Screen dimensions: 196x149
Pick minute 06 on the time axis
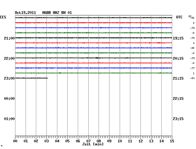(x=78, y=141)
